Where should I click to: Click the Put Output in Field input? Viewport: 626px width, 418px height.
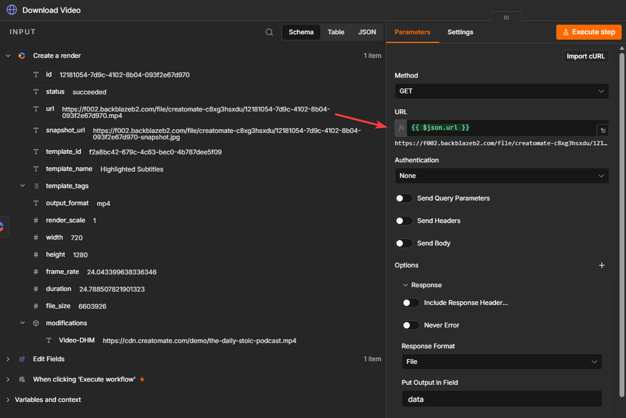point(502,399)
